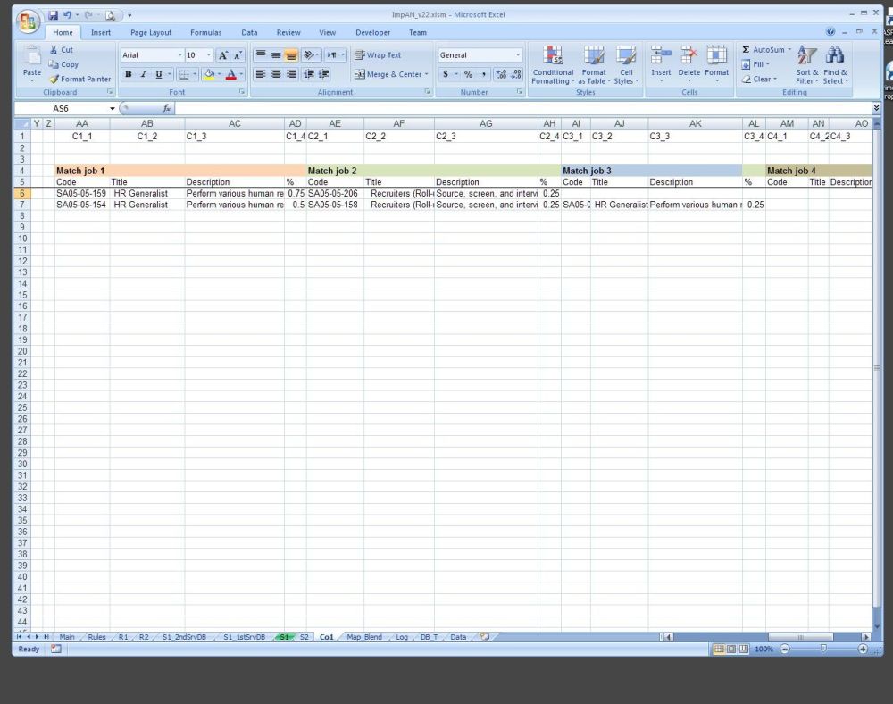Open the Conditional Formatting menu

pyautogui.click(x=553, y=64)
